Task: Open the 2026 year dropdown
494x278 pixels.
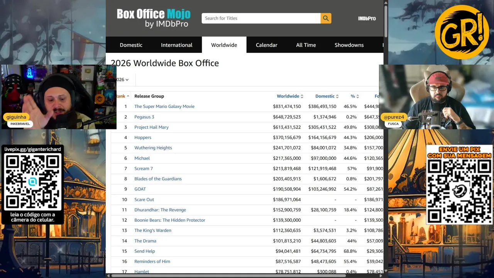Action: coord(122,80)
